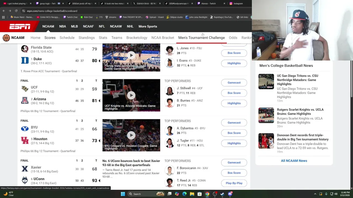
Task: Play the UCF vs. Arizona highlights video
Action: click(131, 95)
